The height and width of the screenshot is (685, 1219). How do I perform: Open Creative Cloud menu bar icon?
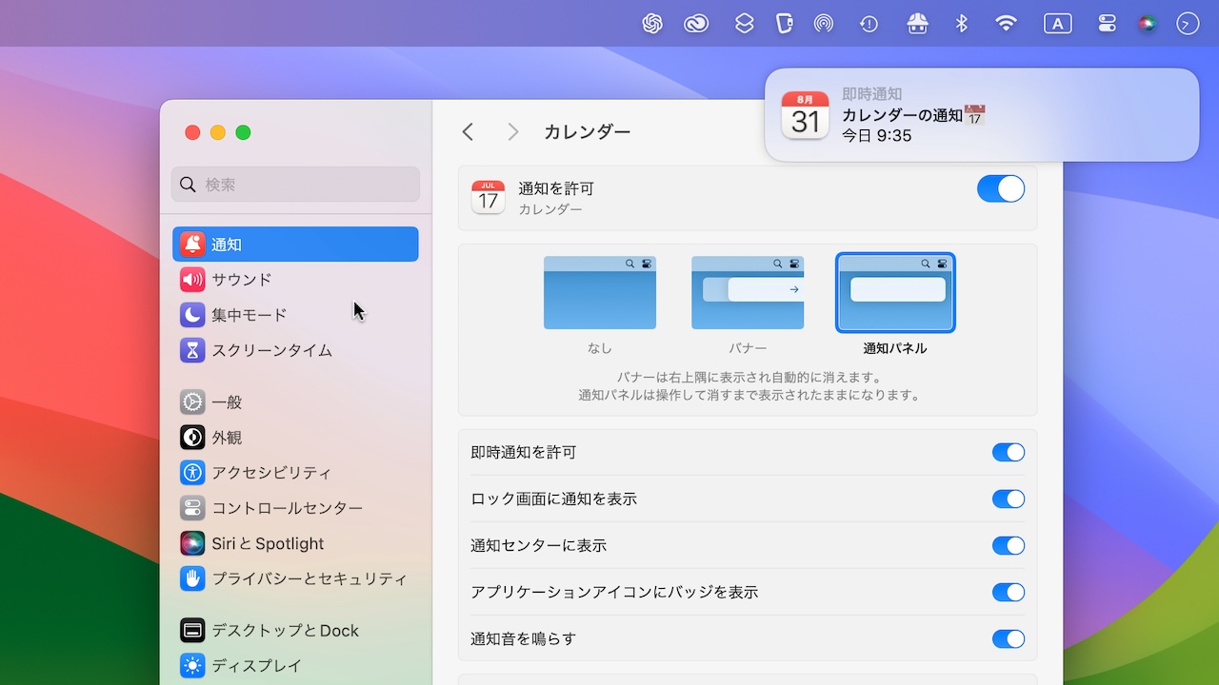pyautogui.click(x=696, y=24)
